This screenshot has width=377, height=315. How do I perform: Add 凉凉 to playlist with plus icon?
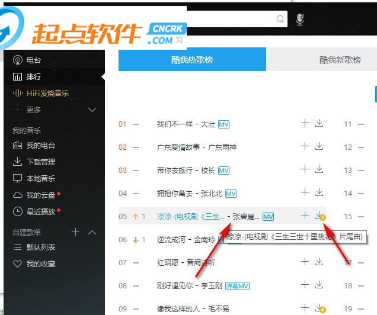tap(305, 216)
